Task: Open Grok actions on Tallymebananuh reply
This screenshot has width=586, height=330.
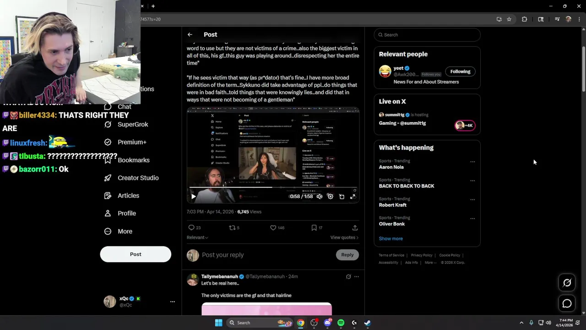Action: (x=348, y=277)
